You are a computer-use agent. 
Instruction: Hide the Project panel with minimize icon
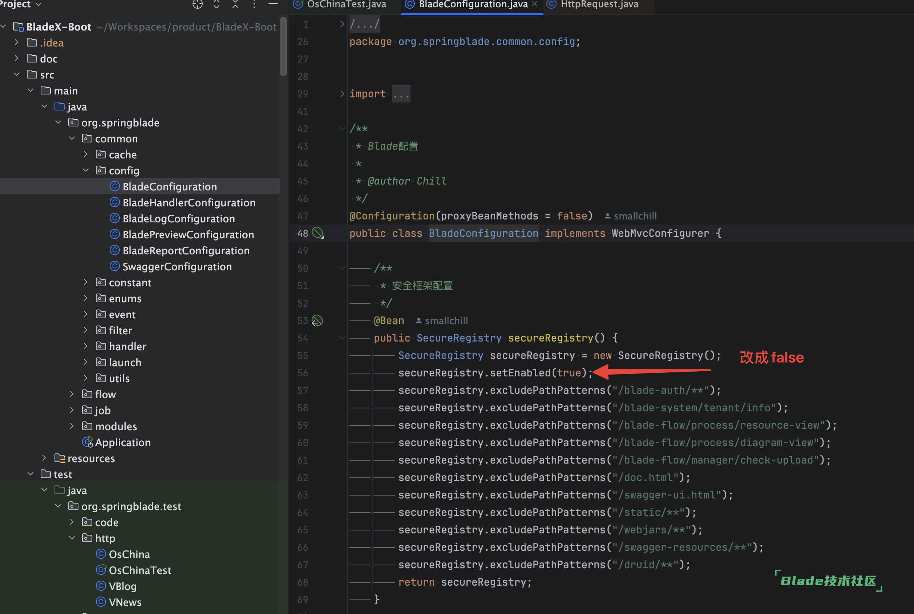(273, 4)
